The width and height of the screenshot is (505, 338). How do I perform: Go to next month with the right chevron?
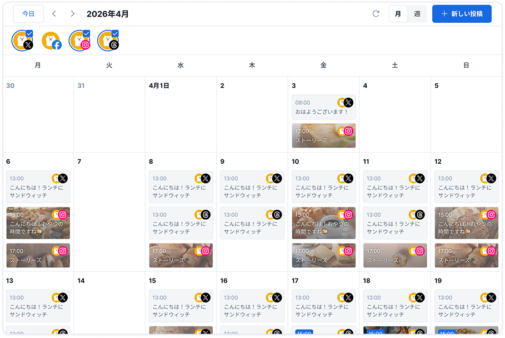(x=72, y=13)
